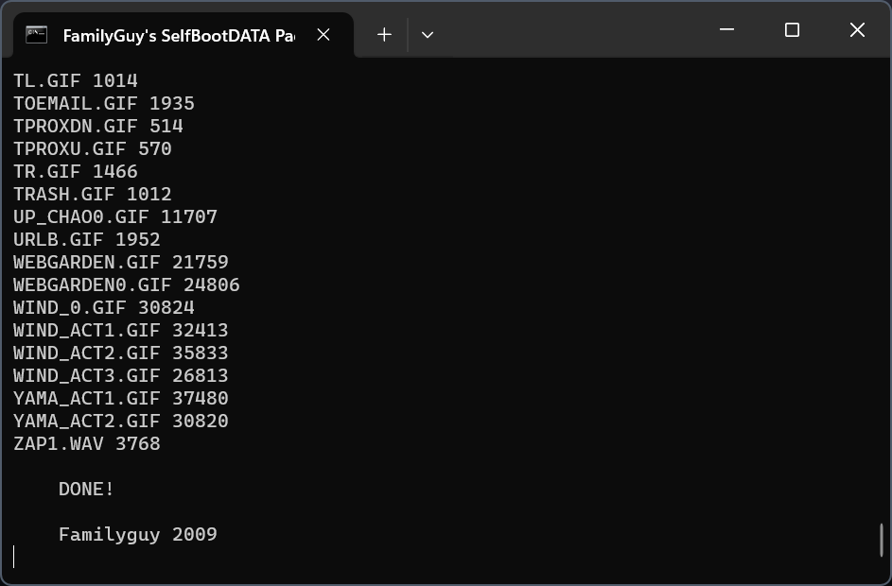Click the TRASH.GIF 1012 line
Viewport: 892px width, 586px height.
92,194
